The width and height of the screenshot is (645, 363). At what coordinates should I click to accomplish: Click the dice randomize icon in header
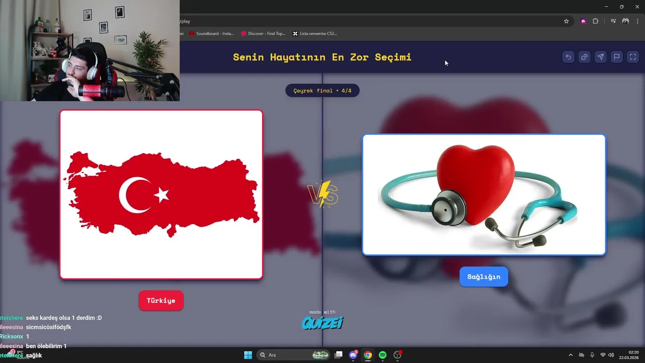[585, 57]
